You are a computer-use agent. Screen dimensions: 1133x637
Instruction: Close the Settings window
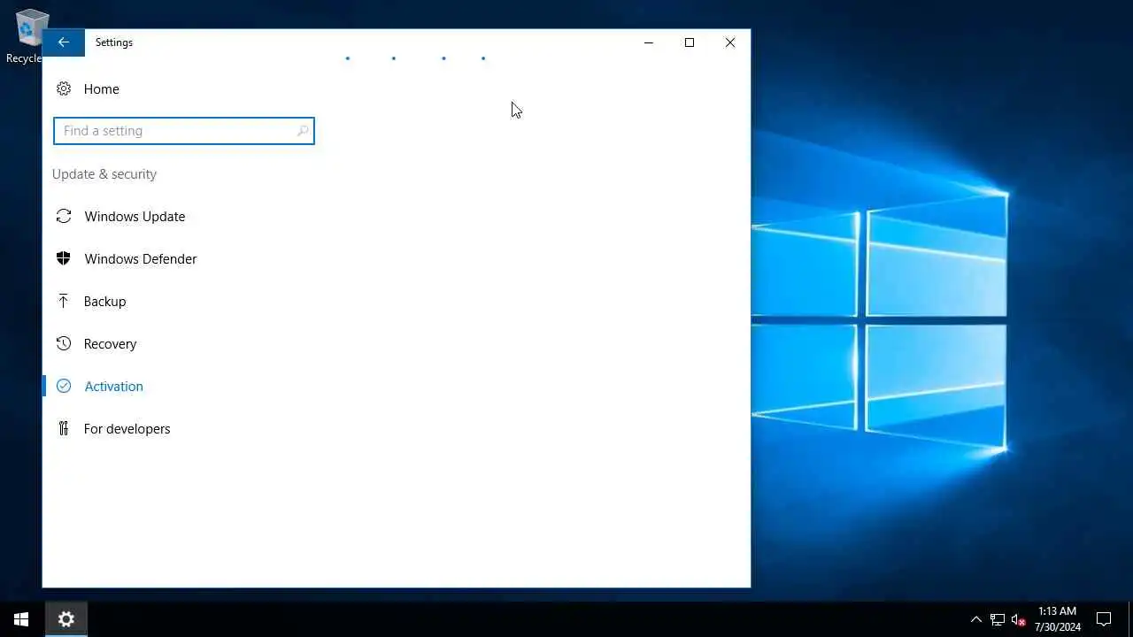click(730, 42)
